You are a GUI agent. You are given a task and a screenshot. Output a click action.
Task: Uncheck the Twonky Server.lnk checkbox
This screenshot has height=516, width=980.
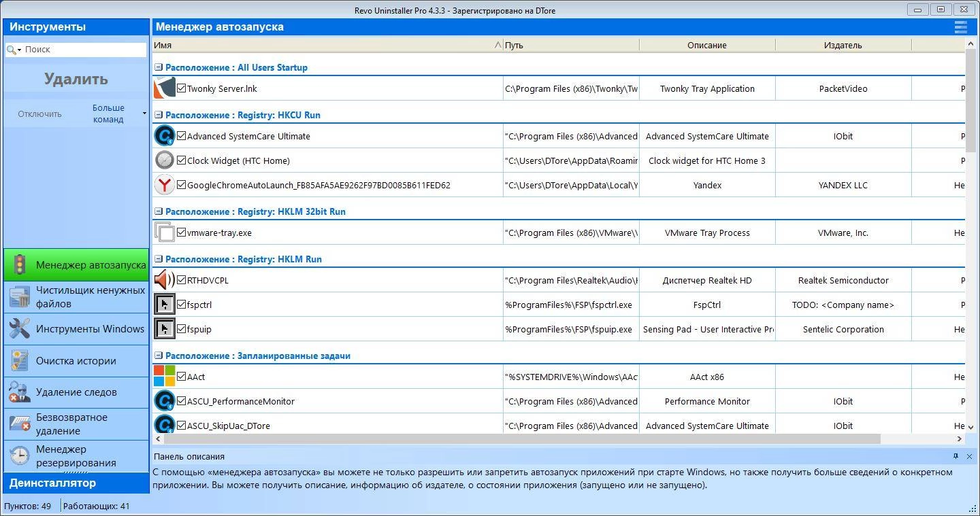(182, 88)
